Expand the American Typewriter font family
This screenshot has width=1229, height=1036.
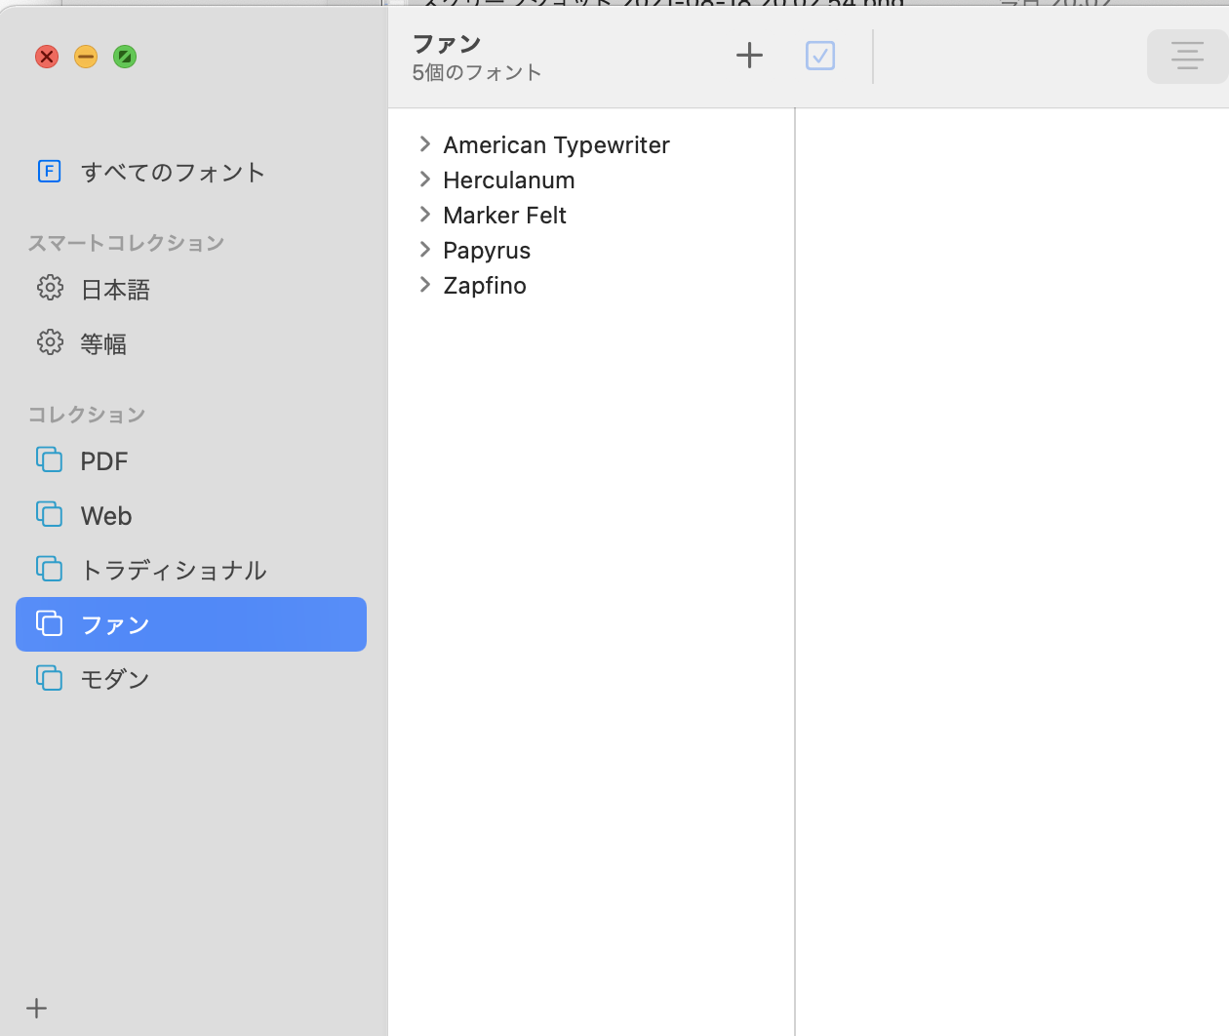click(x=425, y=144)
